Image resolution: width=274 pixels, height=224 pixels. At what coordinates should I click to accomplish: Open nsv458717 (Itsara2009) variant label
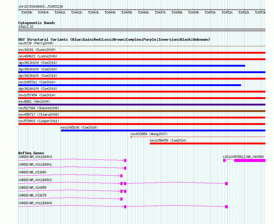(x=39, y=114)
